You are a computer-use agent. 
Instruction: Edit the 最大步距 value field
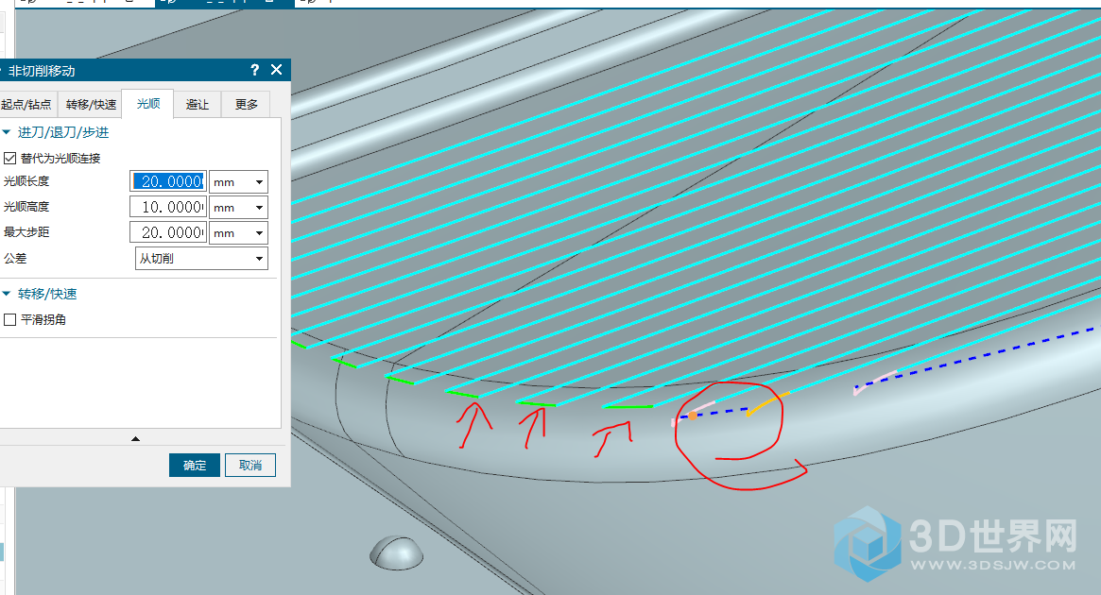(x=168, y=232)
